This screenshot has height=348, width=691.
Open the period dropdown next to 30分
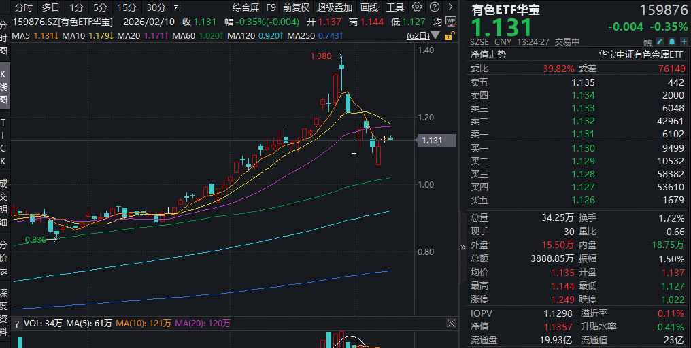point(176,7)
